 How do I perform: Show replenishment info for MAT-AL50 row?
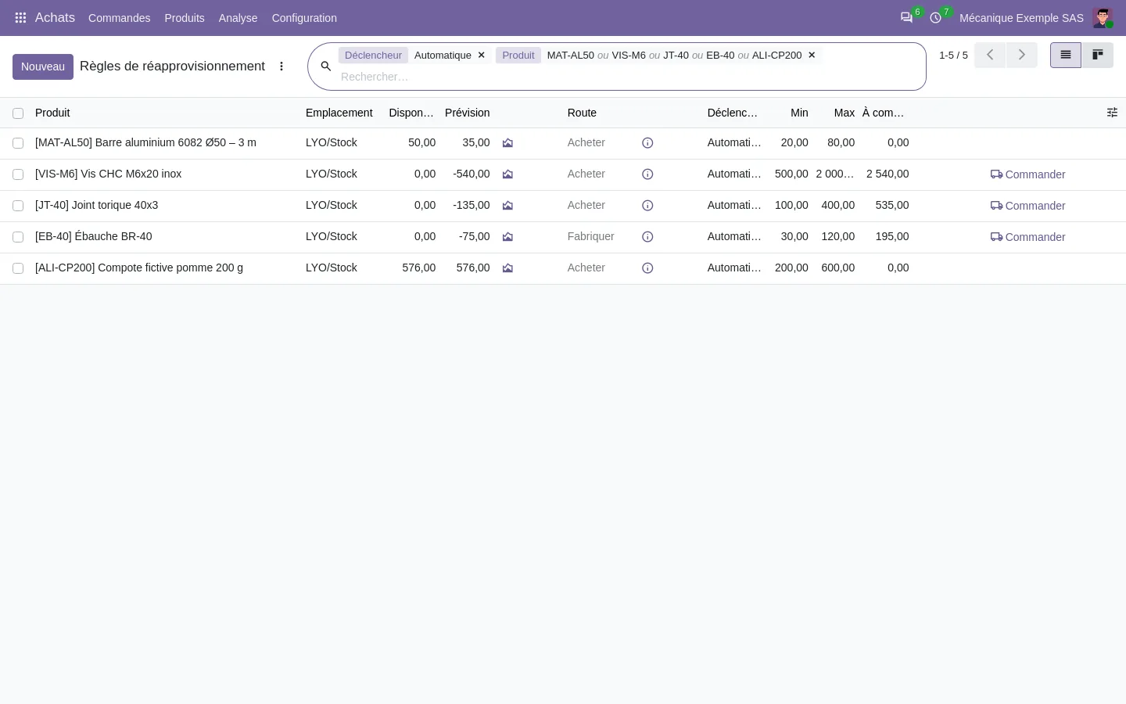[647, 143]
